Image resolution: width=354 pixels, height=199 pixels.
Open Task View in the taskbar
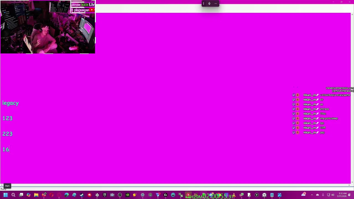[21, 195]
